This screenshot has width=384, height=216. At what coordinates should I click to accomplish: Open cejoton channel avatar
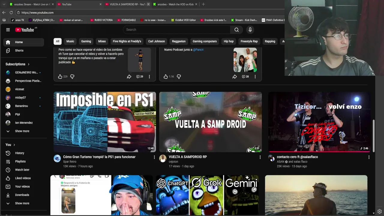[163, 158]
